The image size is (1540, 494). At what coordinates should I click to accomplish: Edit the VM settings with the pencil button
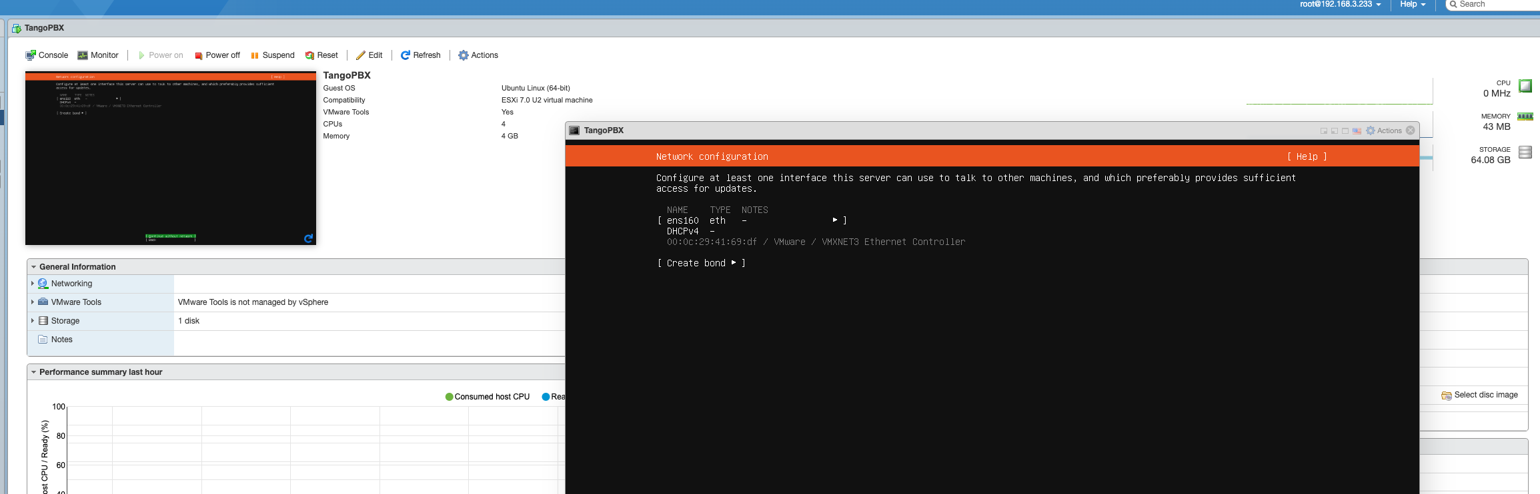(x=369, y=55)
